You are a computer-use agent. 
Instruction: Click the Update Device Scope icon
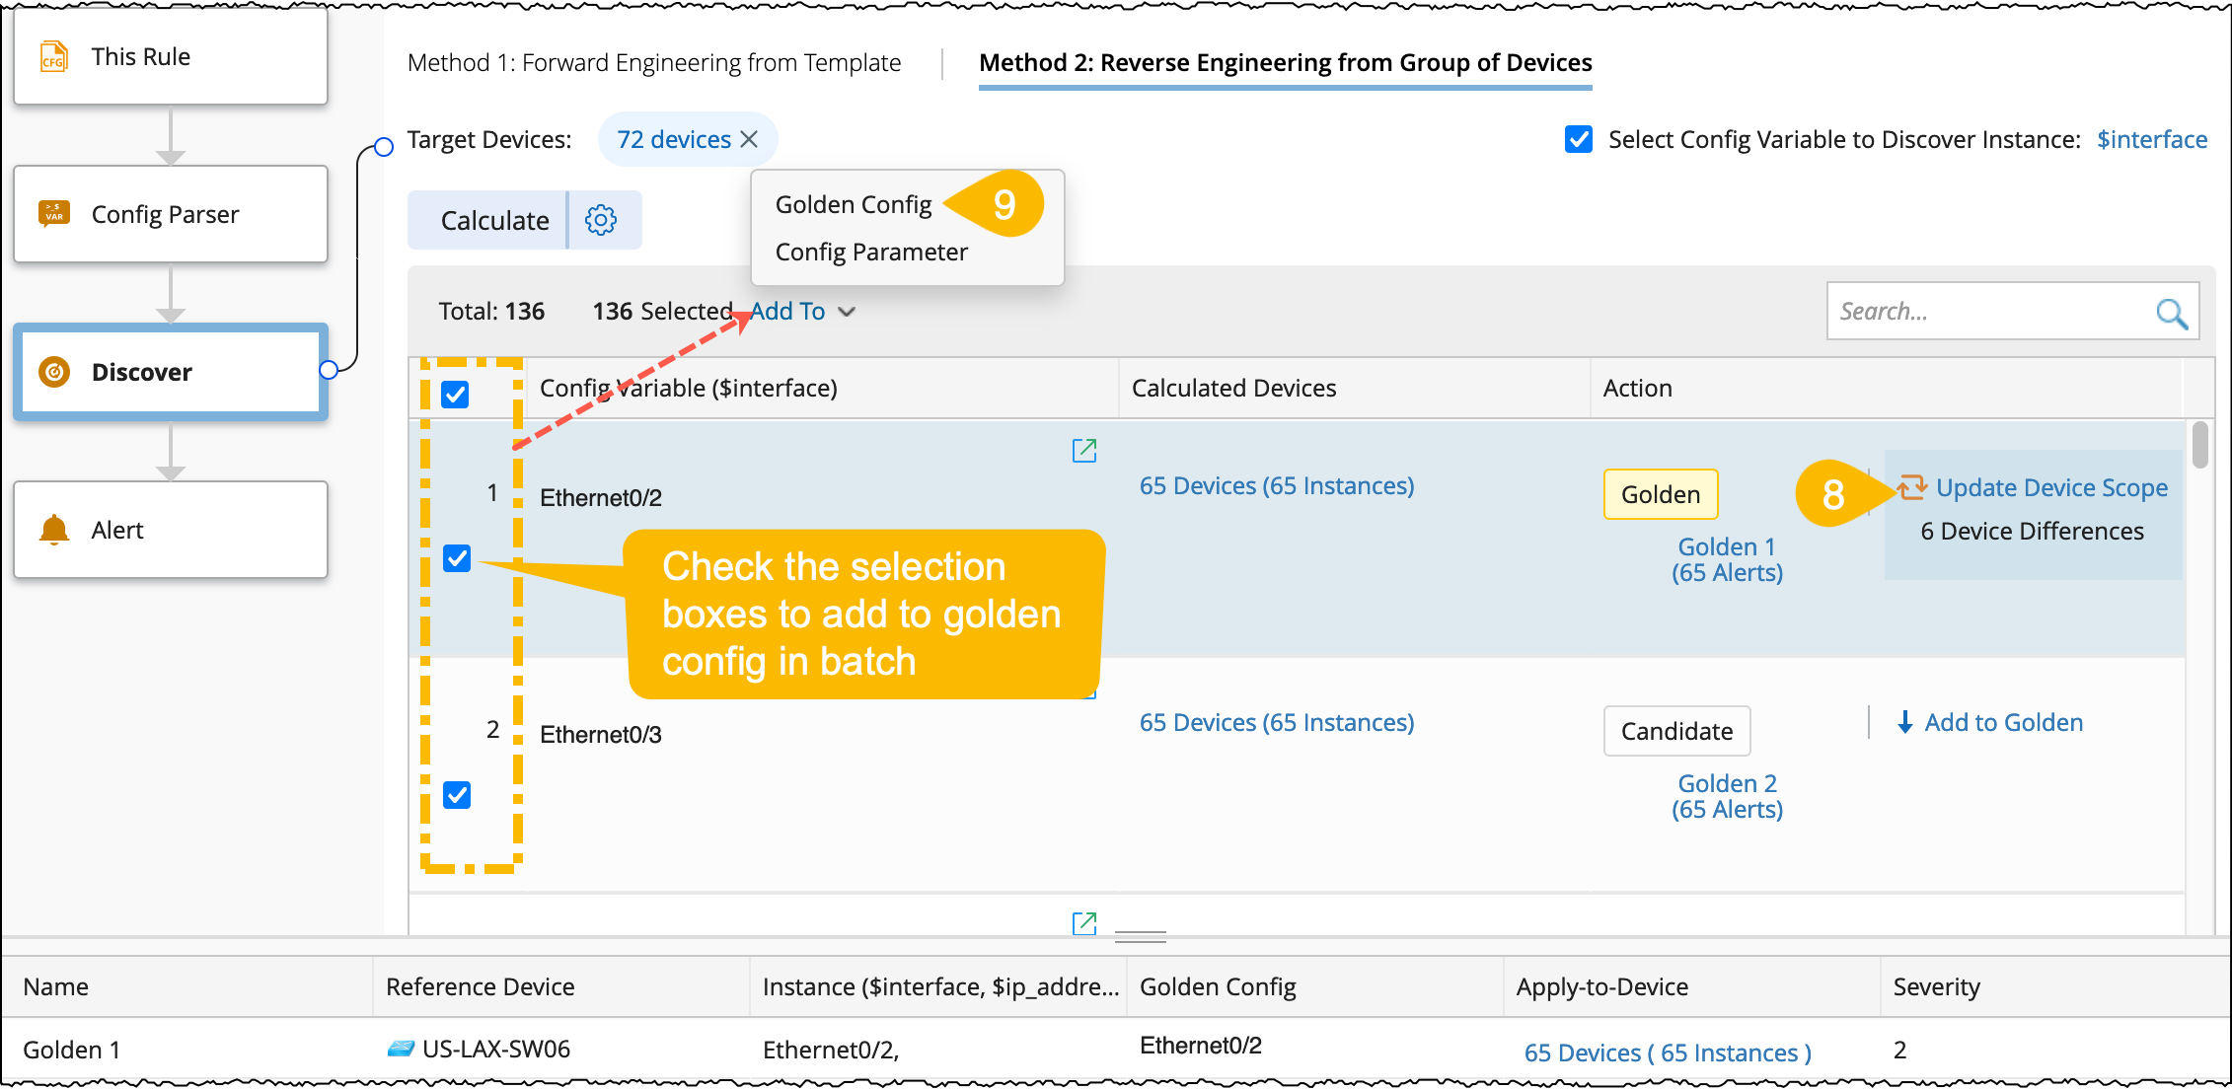click(1912, 487)
